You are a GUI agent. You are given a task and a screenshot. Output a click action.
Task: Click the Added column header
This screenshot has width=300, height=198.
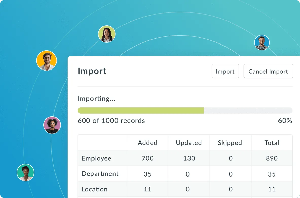(x=147, y=143)
